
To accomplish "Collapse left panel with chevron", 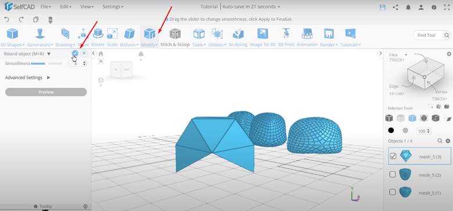I will pyautogui.click(x=94, y=53).
